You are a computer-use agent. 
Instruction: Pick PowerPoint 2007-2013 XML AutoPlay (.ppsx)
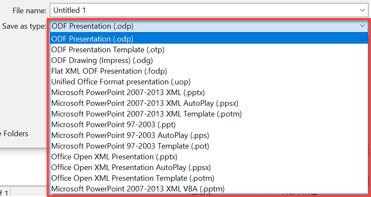point(209,103)
